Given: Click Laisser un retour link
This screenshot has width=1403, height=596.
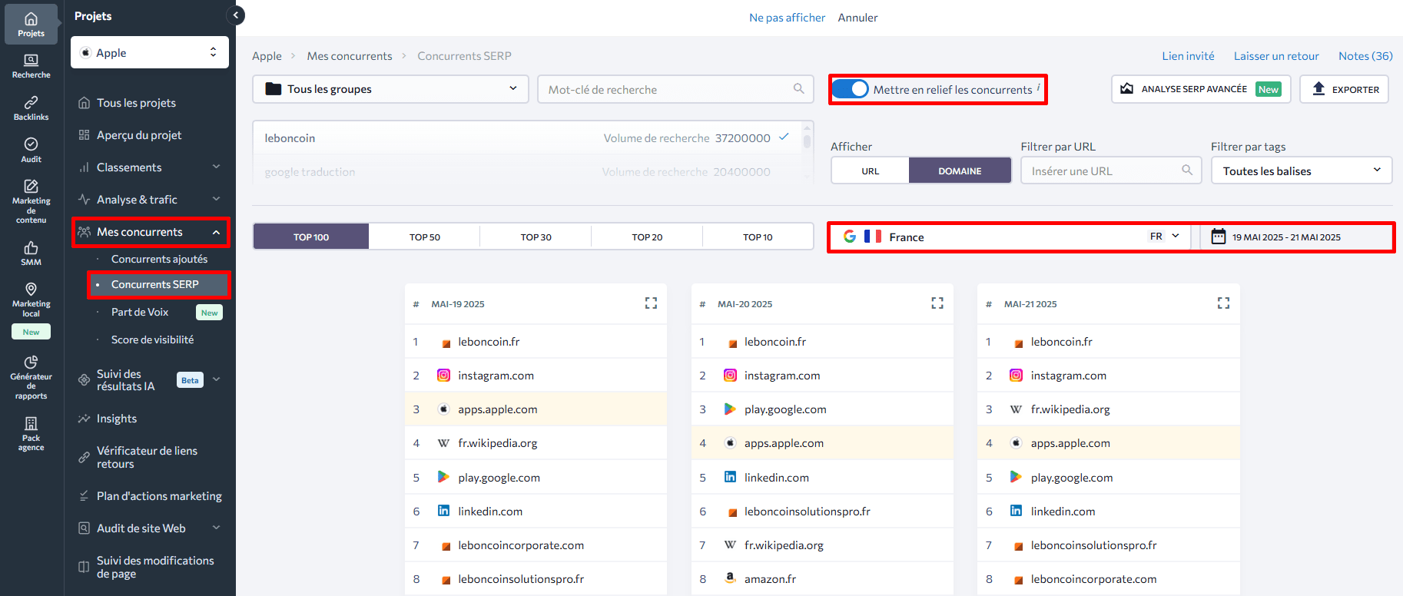Looking at the screenshot, I should [1276, 55].
